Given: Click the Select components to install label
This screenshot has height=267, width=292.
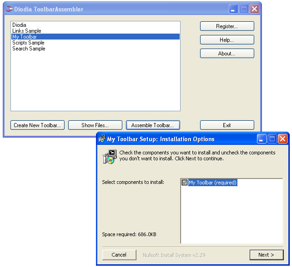Looking at the screenshot, I should coord(133,182).
